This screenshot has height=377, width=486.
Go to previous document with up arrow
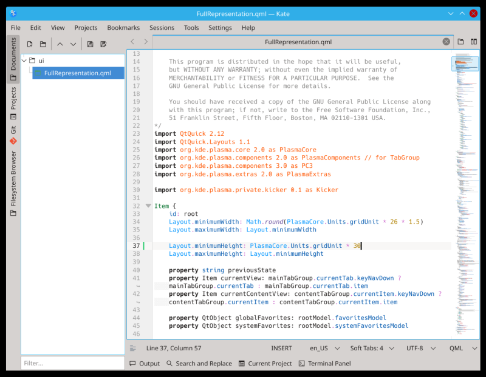point(60,44)
